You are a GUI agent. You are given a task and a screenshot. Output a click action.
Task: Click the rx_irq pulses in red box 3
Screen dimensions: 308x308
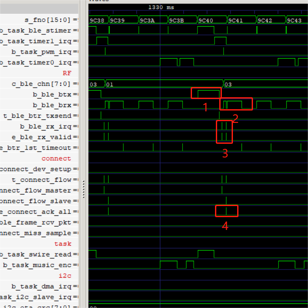(224, 131)
